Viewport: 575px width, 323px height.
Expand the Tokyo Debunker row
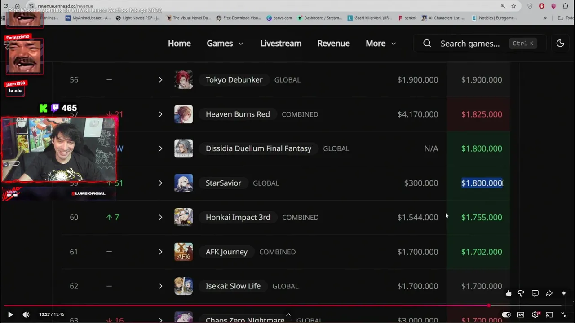[160, 80]
